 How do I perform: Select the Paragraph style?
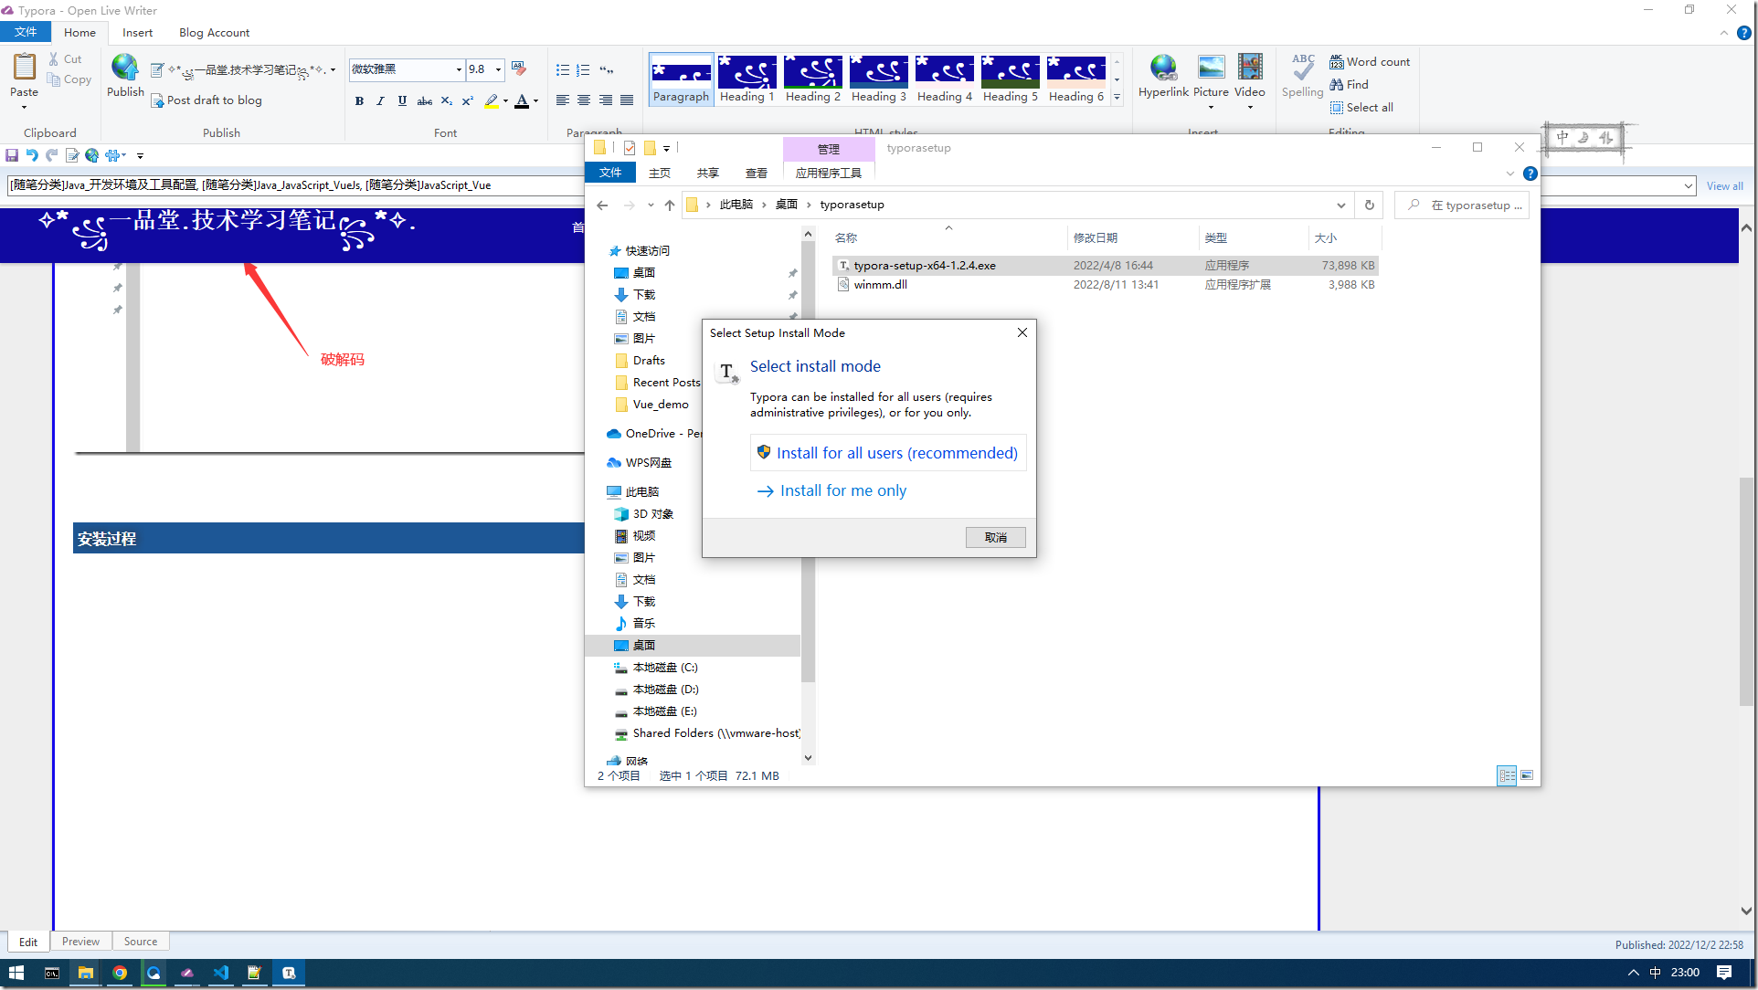(681, 79)
